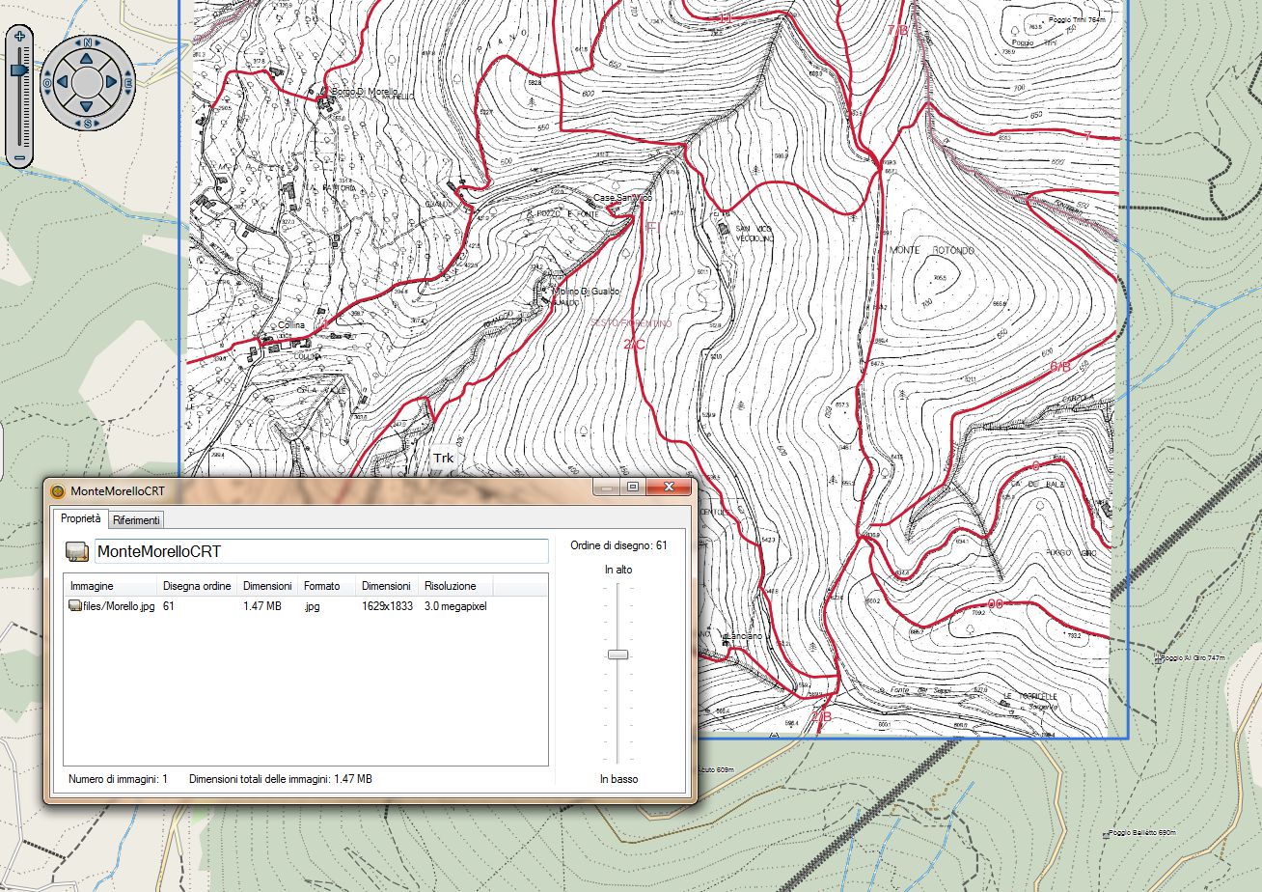Click the 3.0 megapixel cell
This screenshot has height=892, width=1262.
click(455, 606)
